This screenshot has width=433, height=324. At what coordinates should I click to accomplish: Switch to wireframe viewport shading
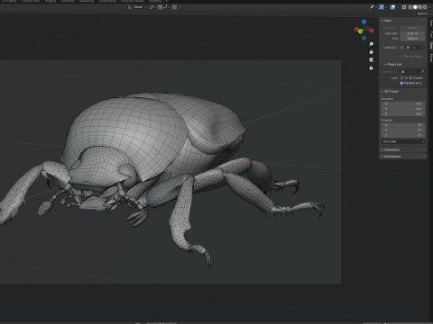(410, 7)
